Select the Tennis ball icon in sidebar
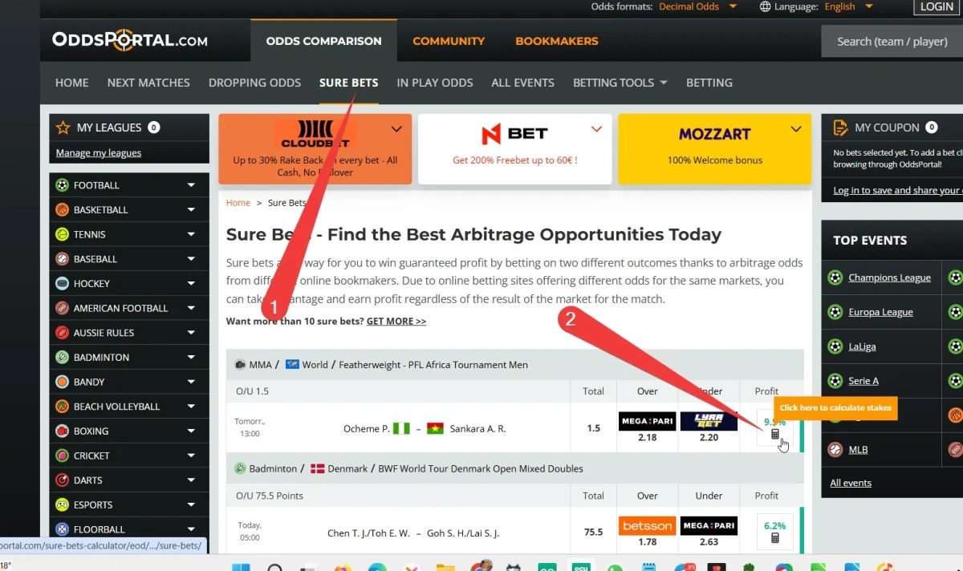 (x=62, y=234)
